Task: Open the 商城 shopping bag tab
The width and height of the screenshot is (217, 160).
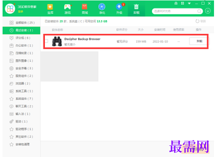Action: tap(85, 9)
